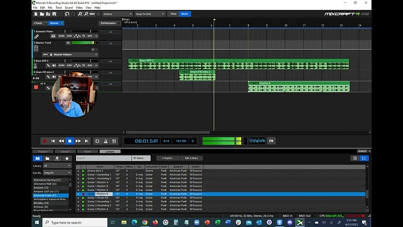This screenshot has width=403, height=227.
Task: Click the New Project toolbar icon
Action: pyautogui.click(x=36, y=14)
